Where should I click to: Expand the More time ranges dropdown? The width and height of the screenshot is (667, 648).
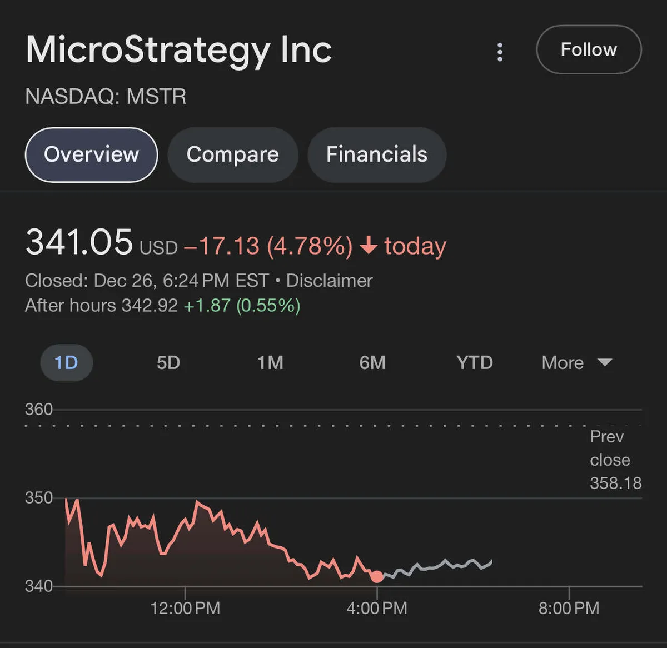[x=563, y=363]
